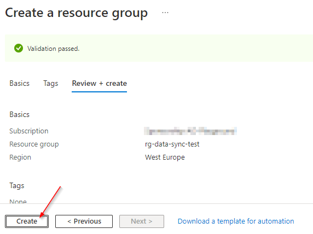
Task: Select the Review + create tab
Action: [100, 84]
